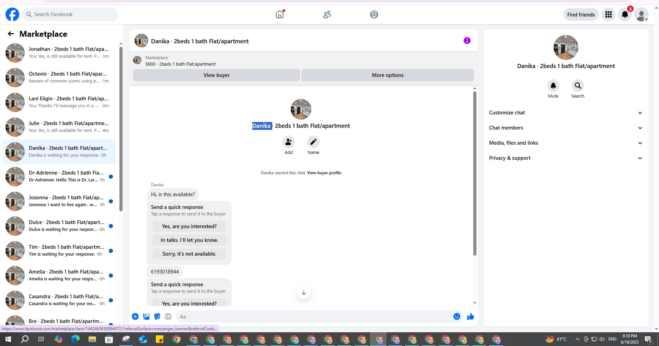Open volume speaker icon in tray
Screen dimensions: 659x346
(602, 339)
